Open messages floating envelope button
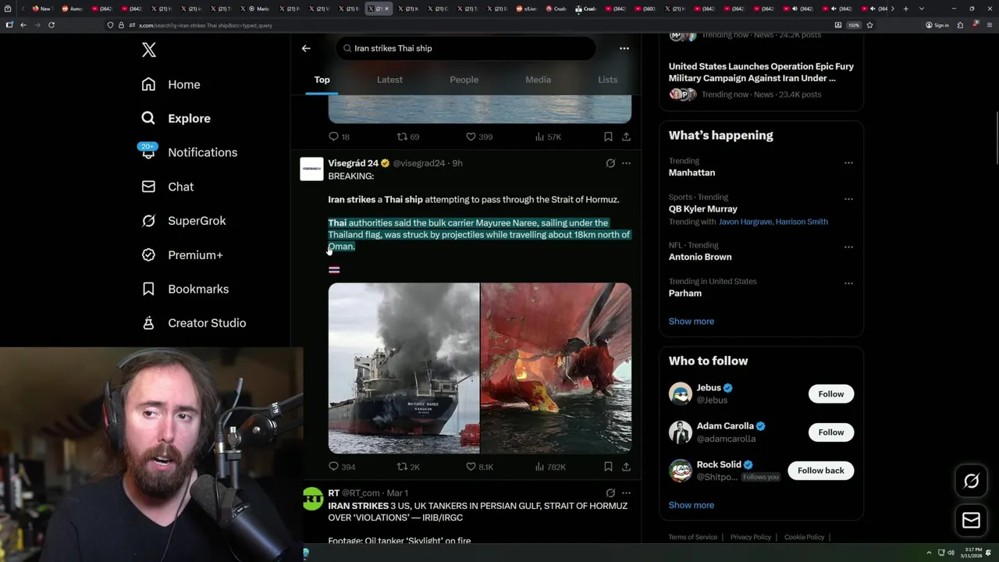 click(971, 521)
